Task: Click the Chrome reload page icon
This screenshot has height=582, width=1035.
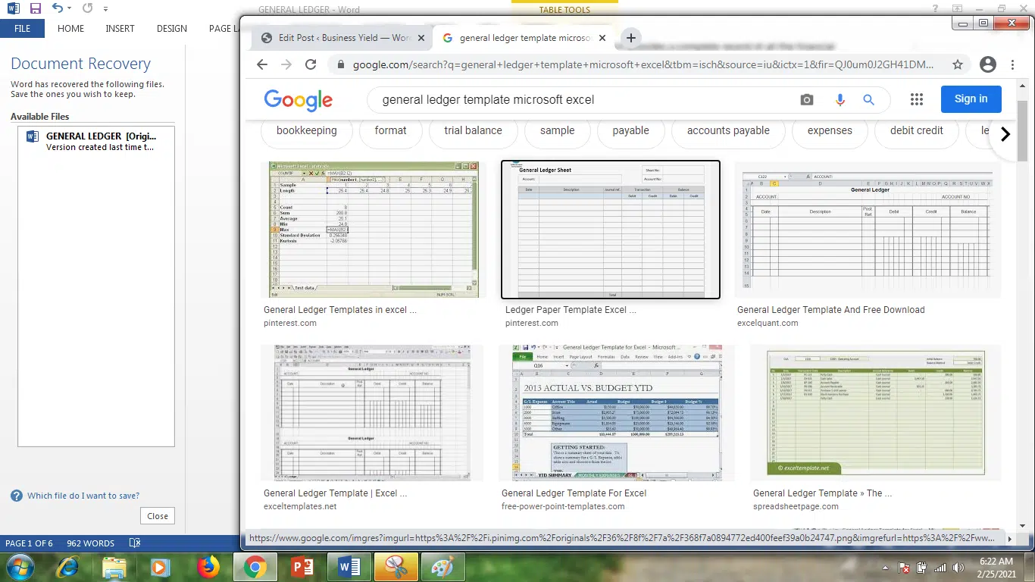Action: pos(311,65)
